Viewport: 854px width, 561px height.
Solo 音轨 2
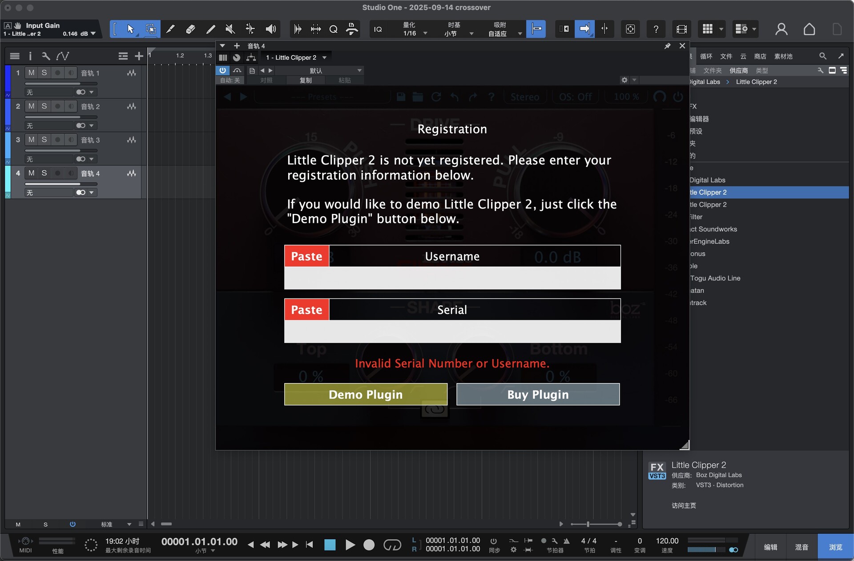pos(44,106)
